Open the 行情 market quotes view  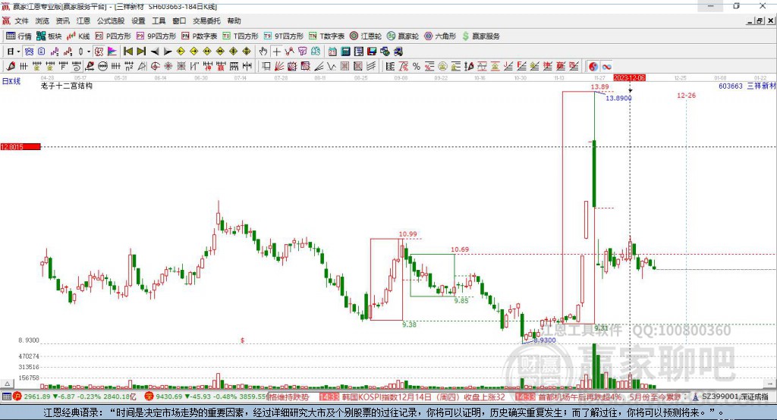coord(18,36)
